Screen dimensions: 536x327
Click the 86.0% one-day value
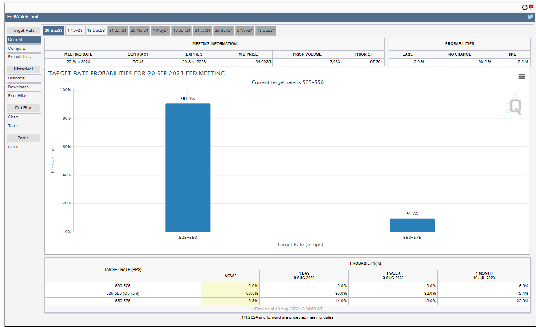pyautogui.click(x=341, y=294)
